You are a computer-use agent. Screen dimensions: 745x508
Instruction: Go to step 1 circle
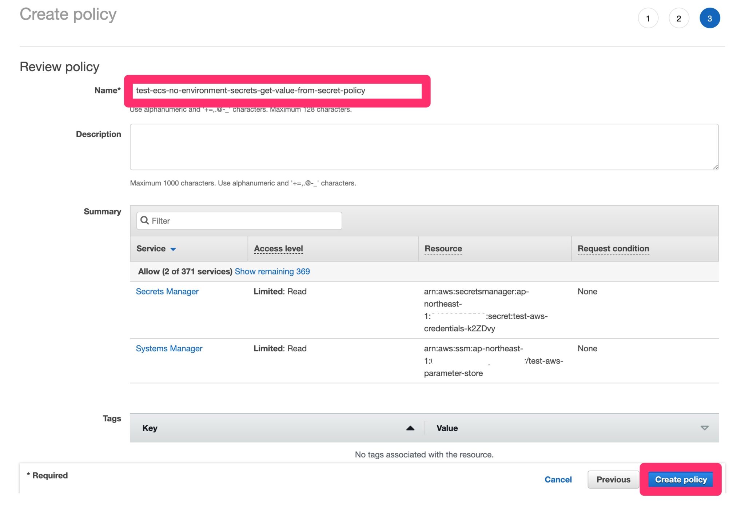648,18
